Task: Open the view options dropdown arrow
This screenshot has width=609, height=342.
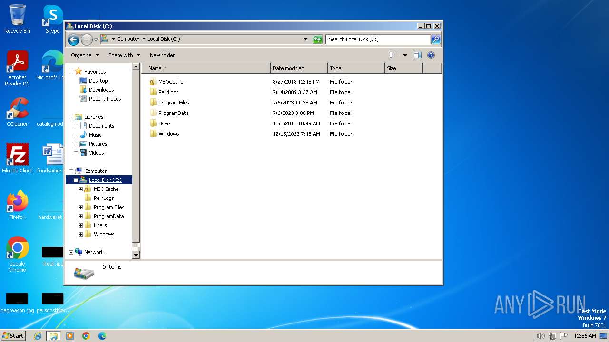Action: point(405,55)
